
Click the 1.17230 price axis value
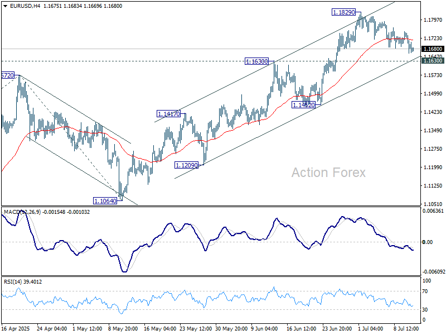(x=433, y=38)
